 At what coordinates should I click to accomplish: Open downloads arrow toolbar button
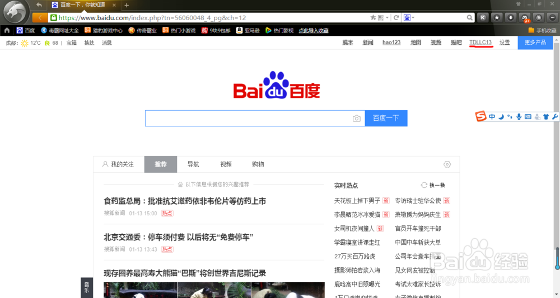point(511,17)
